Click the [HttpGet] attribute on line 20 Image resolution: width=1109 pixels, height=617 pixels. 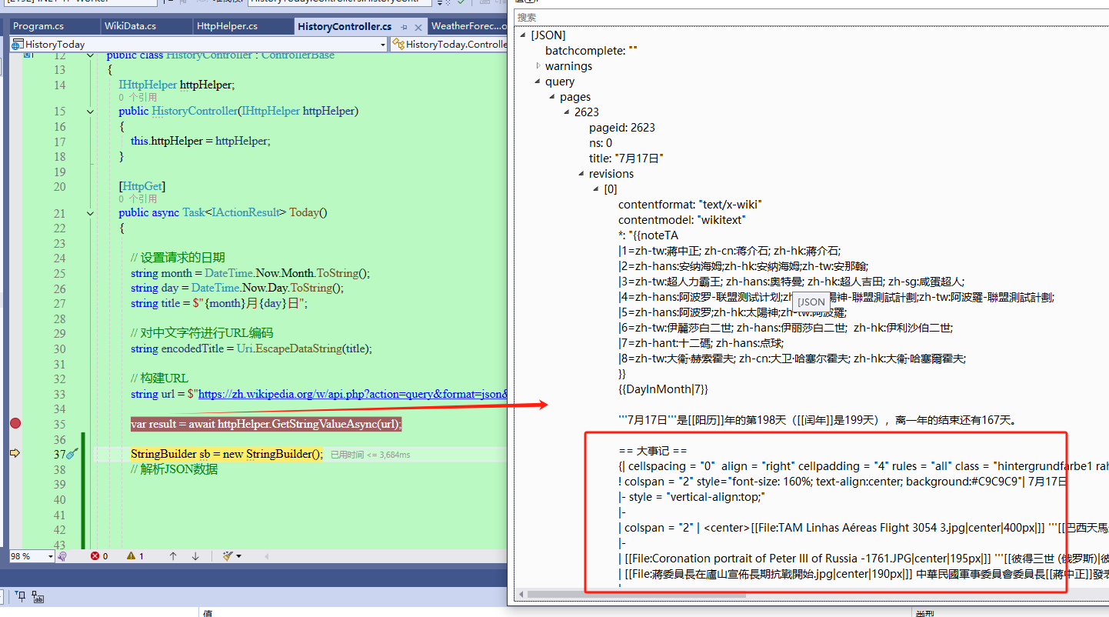coord(142,186)
